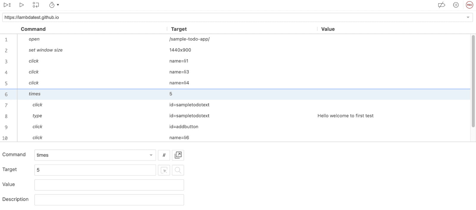
Task: Click into the Value input field
Action: (x=109, y=185)
